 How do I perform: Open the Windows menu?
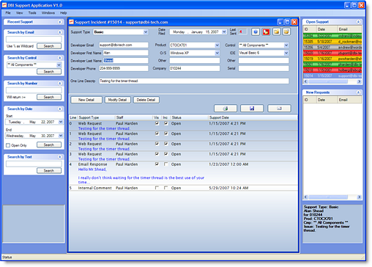[48, 12]
